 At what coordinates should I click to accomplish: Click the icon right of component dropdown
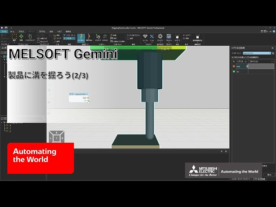click(x=273, y=53)
